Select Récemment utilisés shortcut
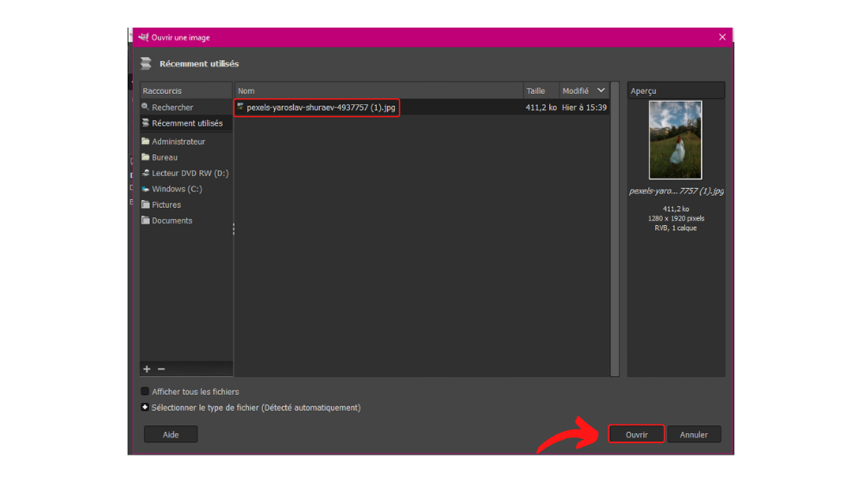The height and width of the screenshot is (483, 862). pos(186,123)
